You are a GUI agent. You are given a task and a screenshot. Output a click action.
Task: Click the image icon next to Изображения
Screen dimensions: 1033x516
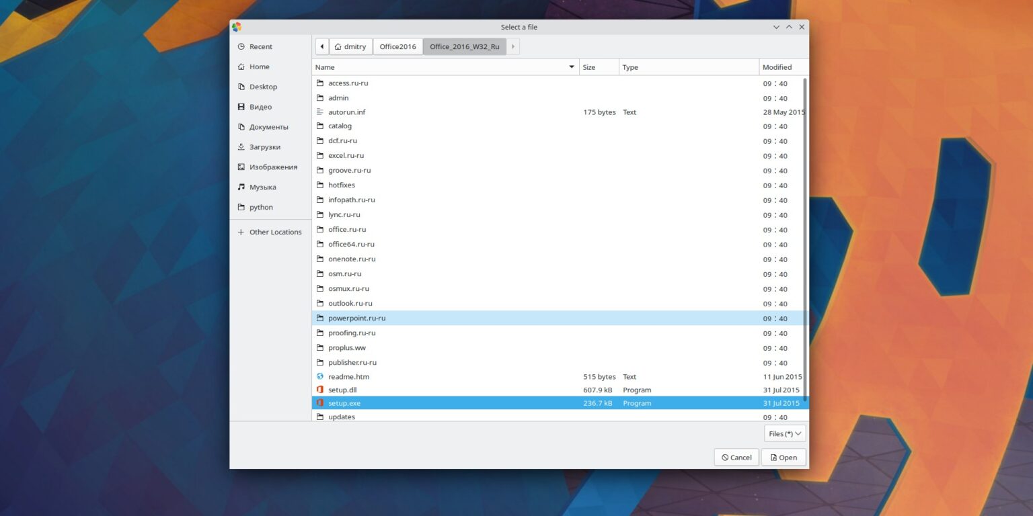[241, 167]
